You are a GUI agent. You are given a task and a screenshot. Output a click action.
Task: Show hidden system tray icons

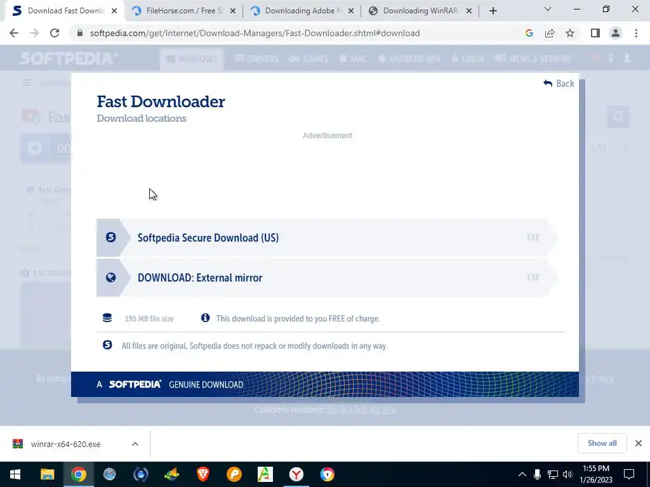click(x=522, y=474)
